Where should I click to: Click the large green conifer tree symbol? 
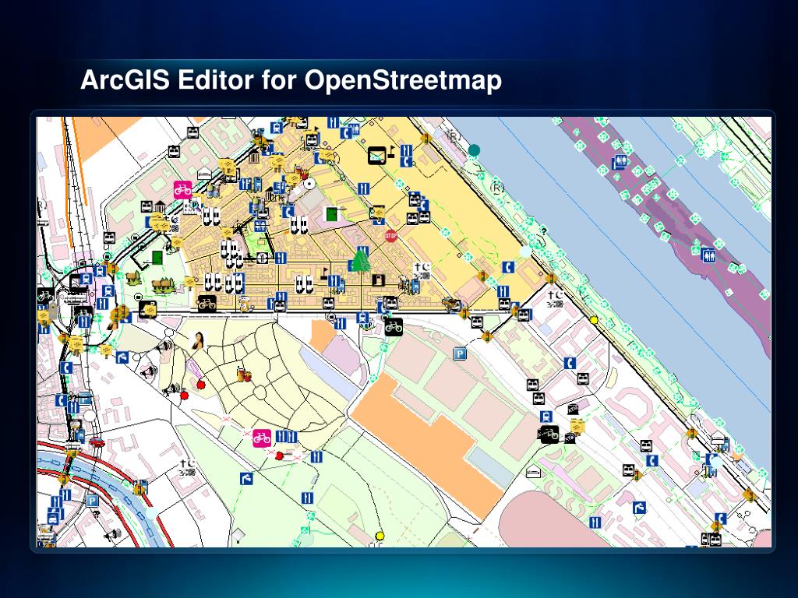361,259
